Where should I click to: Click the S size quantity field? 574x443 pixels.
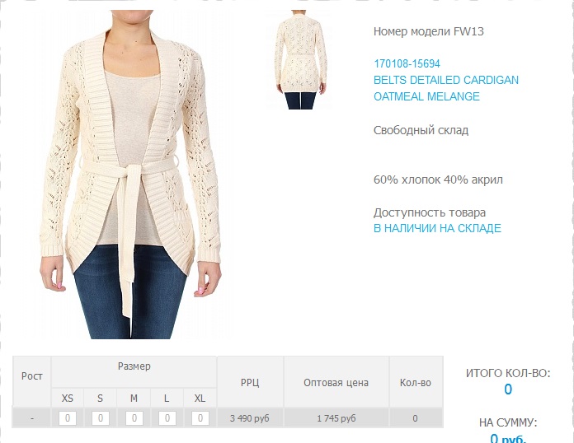pyautogui.click(x=101, y=418)
